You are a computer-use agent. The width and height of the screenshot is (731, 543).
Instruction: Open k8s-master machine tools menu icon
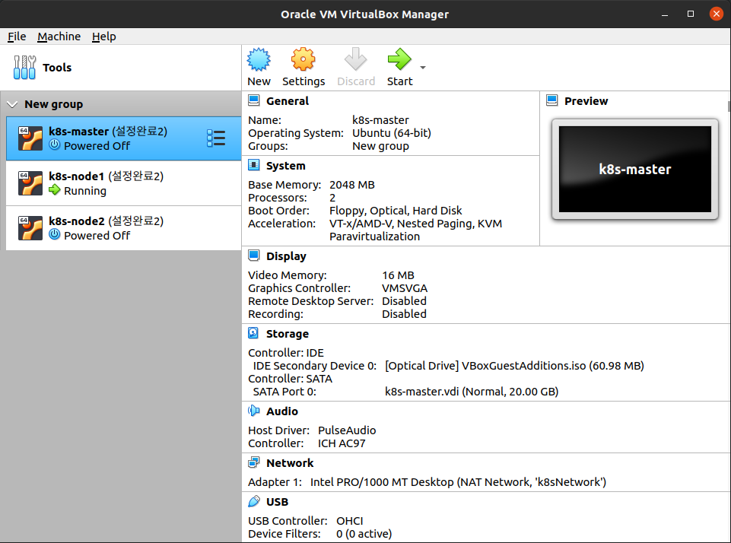(216, 138)
